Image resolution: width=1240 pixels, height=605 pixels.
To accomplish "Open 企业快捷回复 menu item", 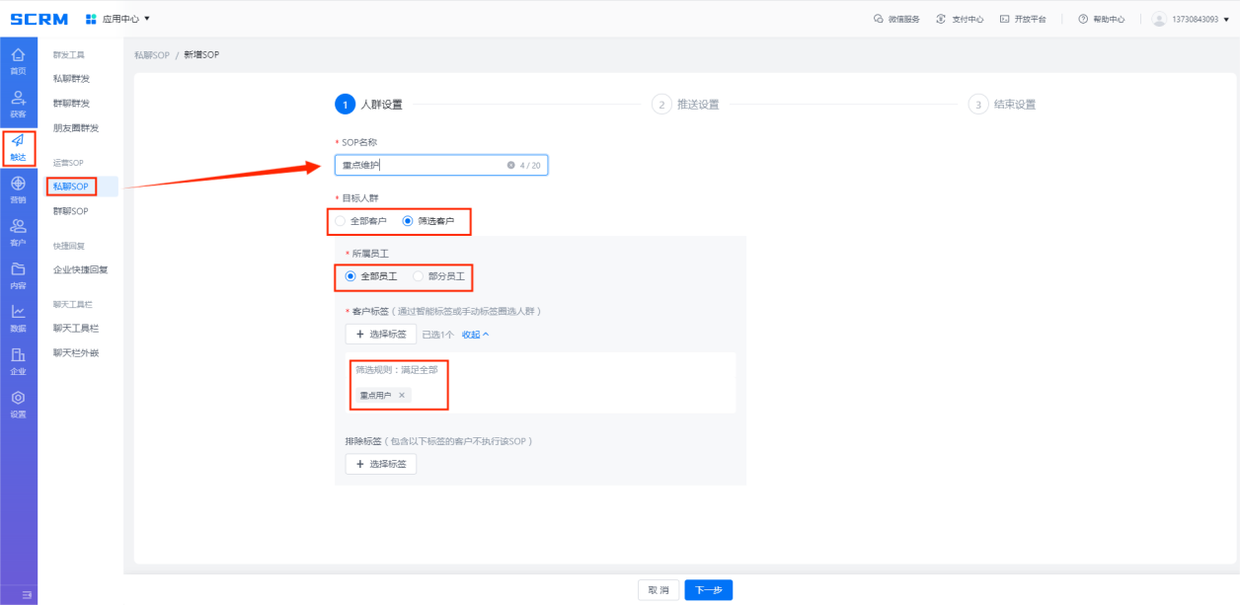I will pyautogui.click(x=81, y=269).
